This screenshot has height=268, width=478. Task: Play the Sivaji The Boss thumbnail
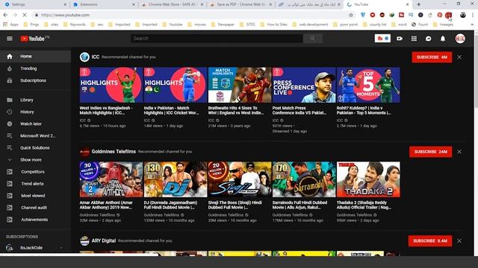coord(240,179)
